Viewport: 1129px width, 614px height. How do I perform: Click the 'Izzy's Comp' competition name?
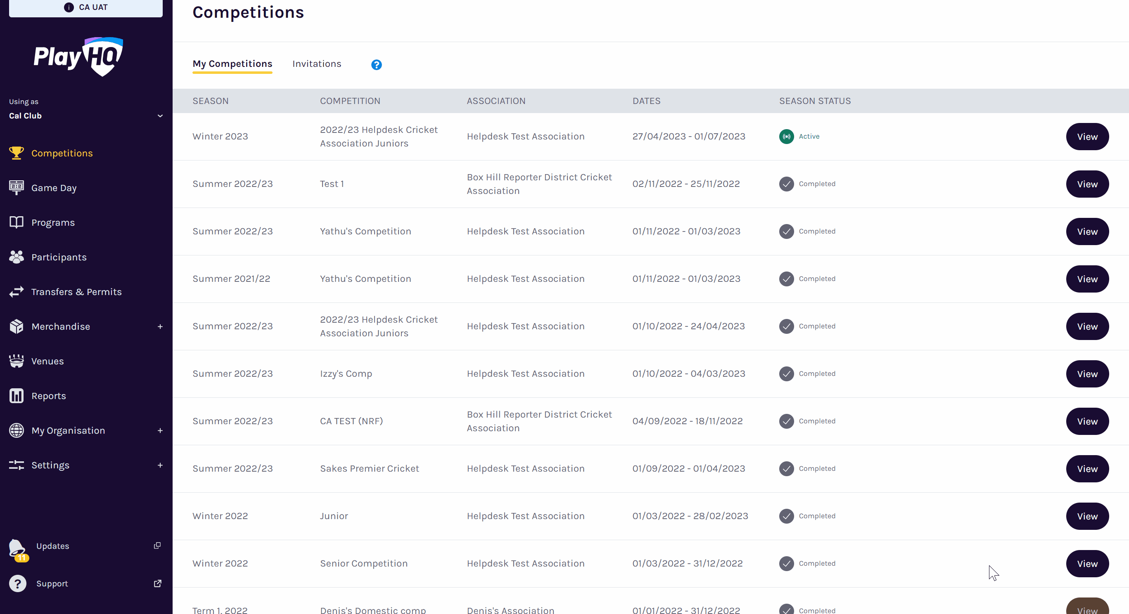[346, 373]
